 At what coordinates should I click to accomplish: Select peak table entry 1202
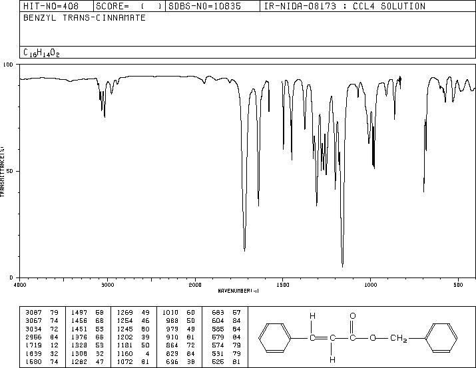point(124,337)
